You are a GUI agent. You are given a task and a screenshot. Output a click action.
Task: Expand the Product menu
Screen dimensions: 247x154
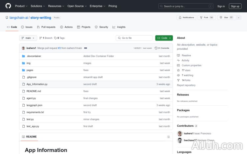21,6
